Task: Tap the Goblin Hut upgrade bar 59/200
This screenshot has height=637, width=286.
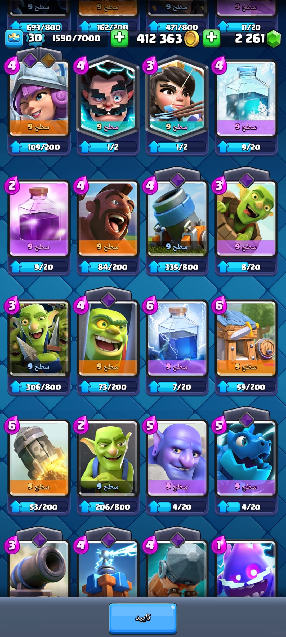Action: coord(246,387)
